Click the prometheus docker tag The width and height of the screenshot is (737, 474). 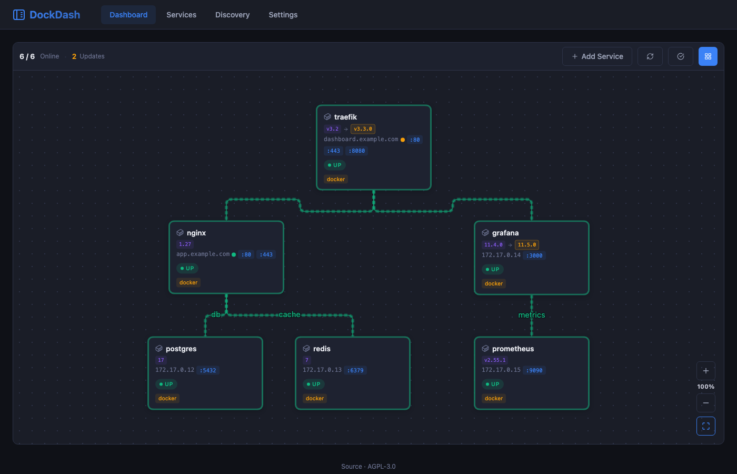(x=494, y=399)
